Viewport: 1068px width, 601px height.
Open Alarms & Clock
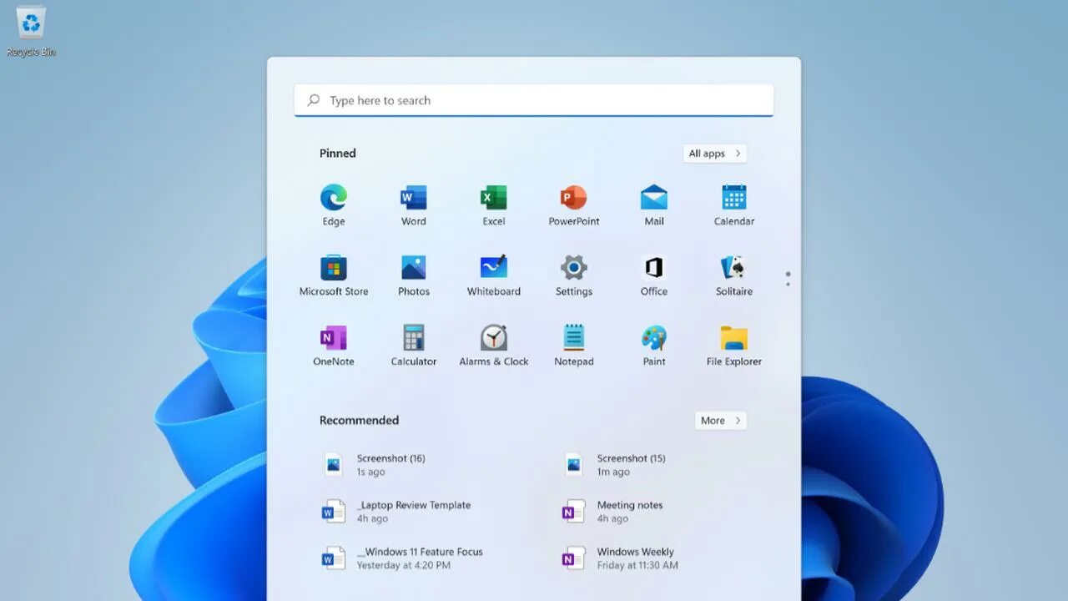(494, 346)
